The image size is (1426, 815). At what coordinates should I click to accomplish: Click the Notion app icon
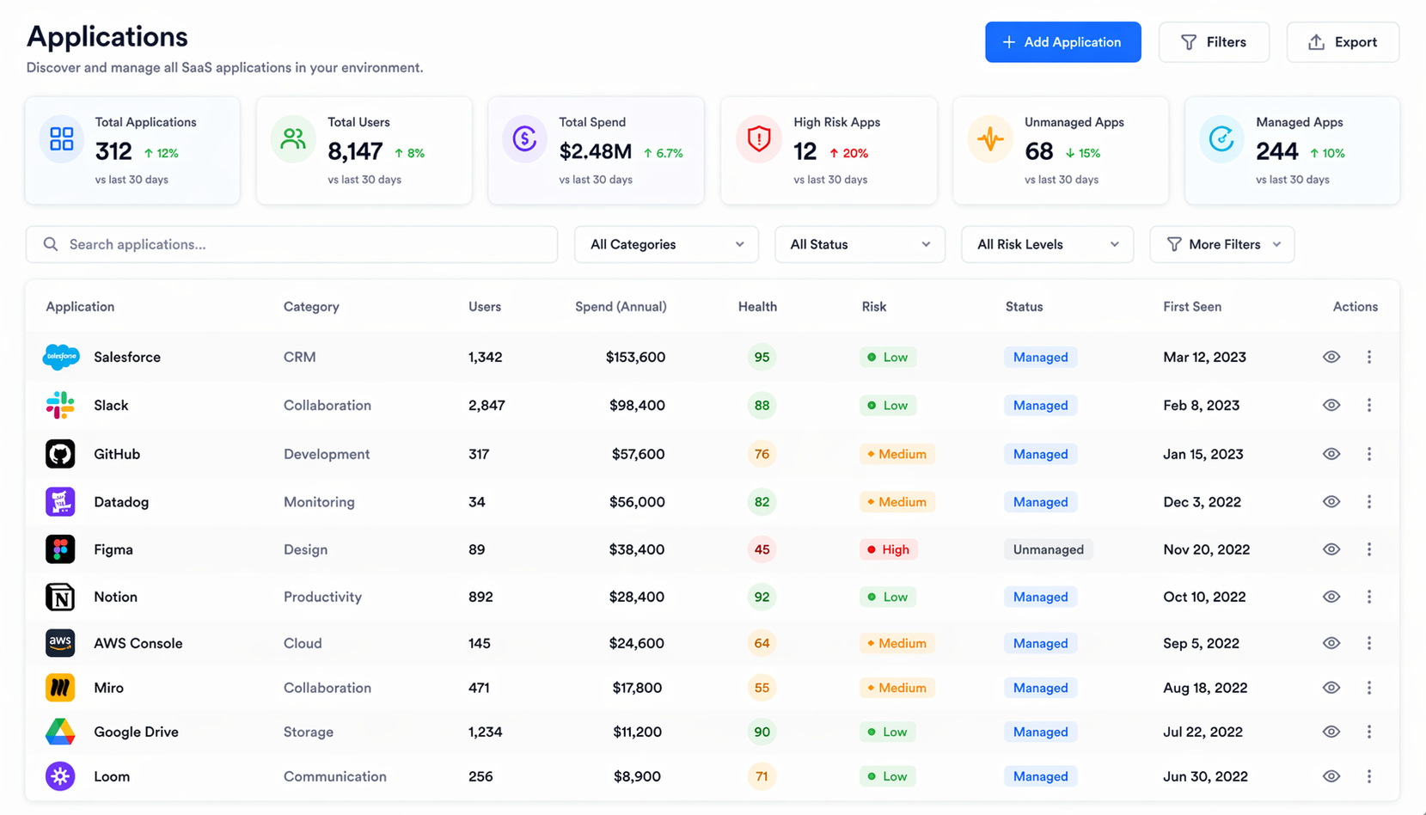tap(60, 597)
